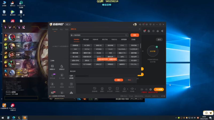214x120 pixels.
Task: Focus the League client chat input box
Action: point(21,98)
